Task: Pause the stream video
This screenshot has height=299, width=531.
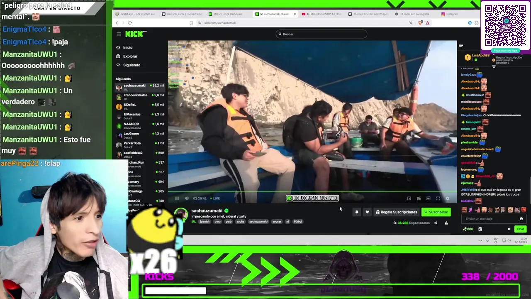Action: click(x=177, y=199)
